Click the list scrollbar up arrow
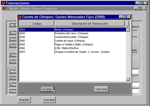Viewport: 150px width, 106px height. click(x=128, y=30)
